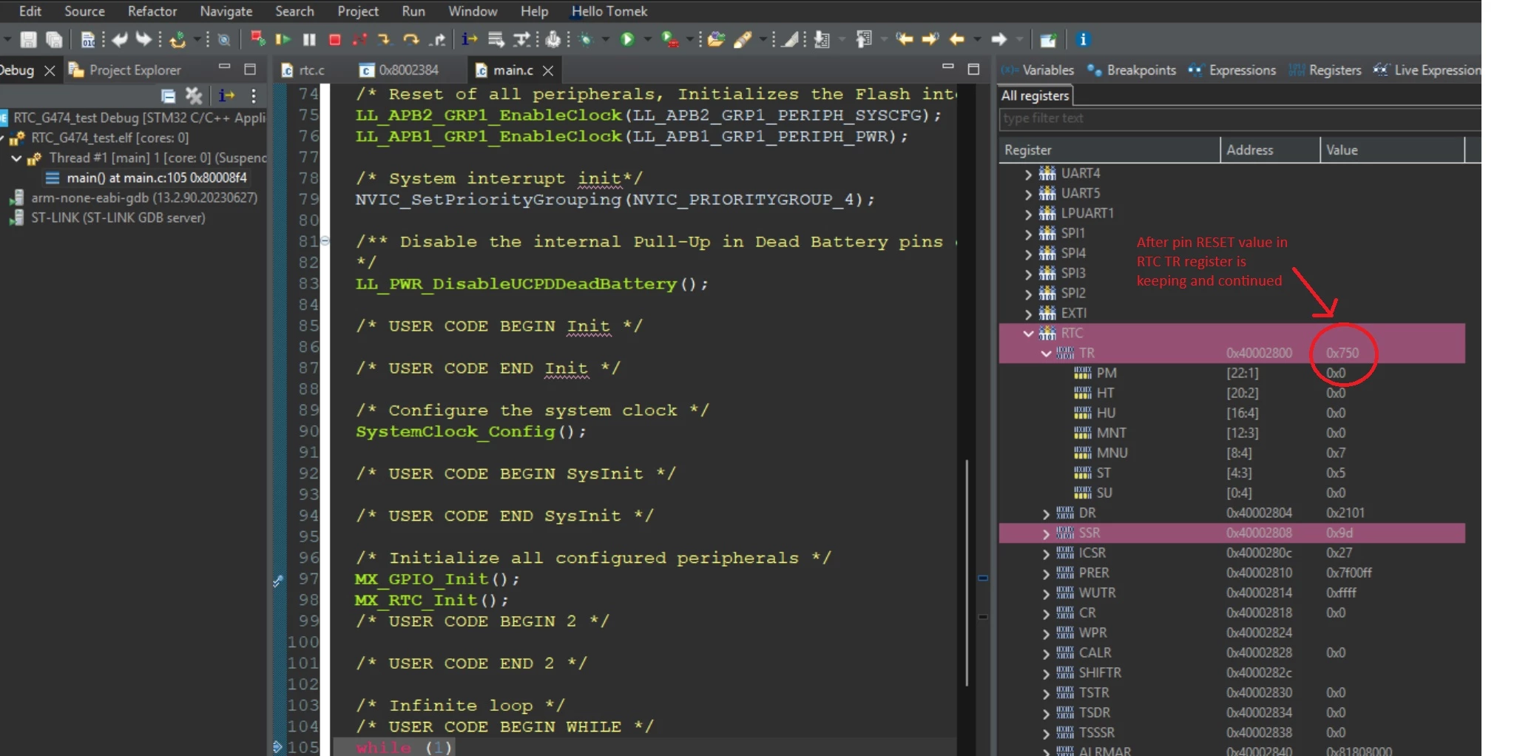Screen dimensions: 1534x756
Task: Collapse all in the Debug view toolbar
Action: click(168, 95)
